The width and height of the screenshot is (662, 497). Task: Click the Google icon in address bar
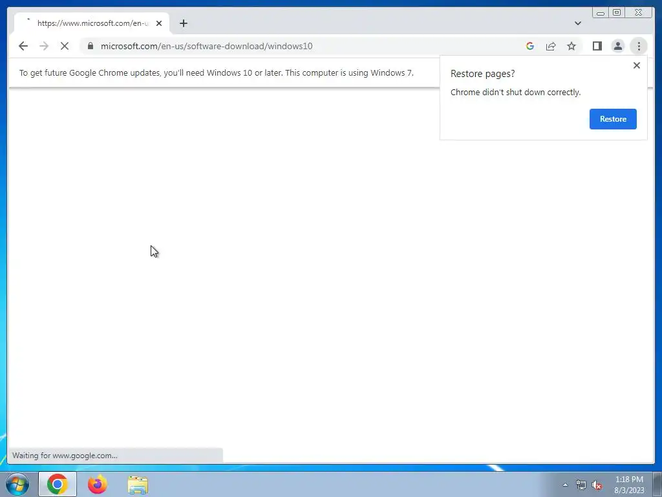(x=530, y=46)
